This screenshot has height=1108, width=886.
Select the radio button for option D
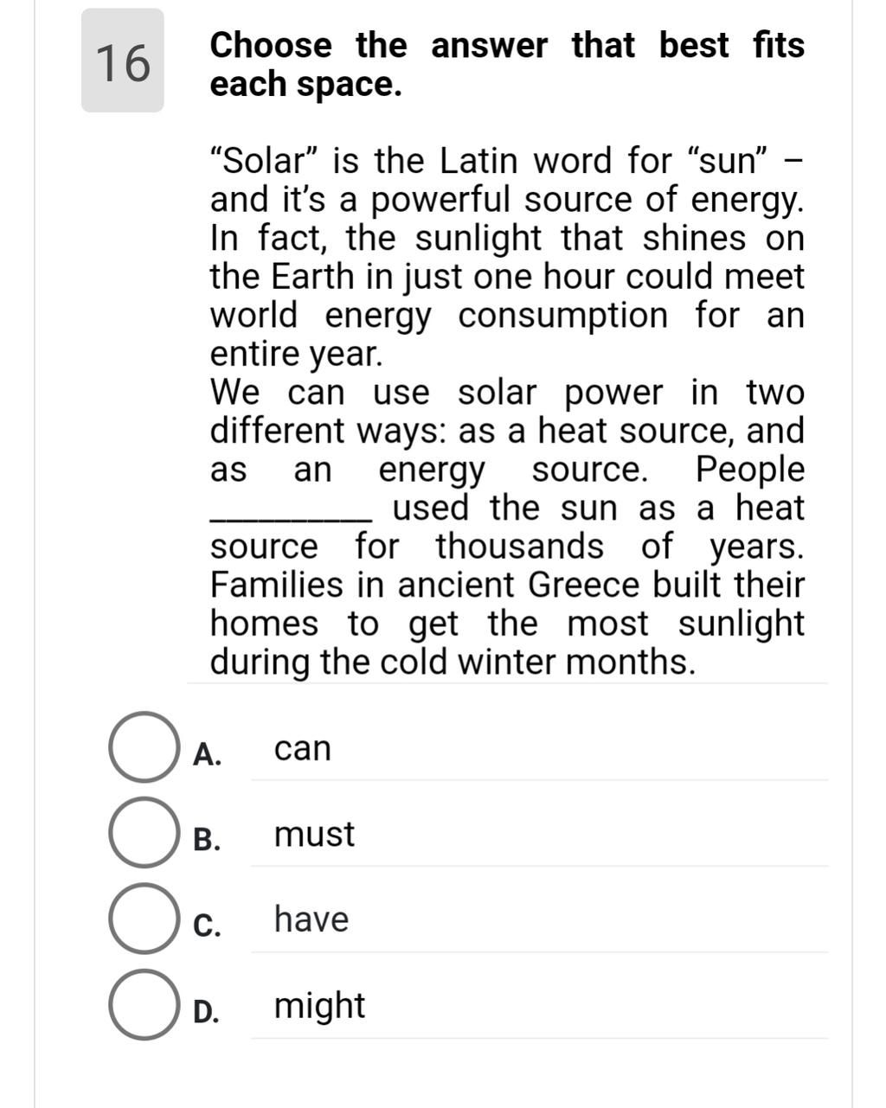point(140,1004)
